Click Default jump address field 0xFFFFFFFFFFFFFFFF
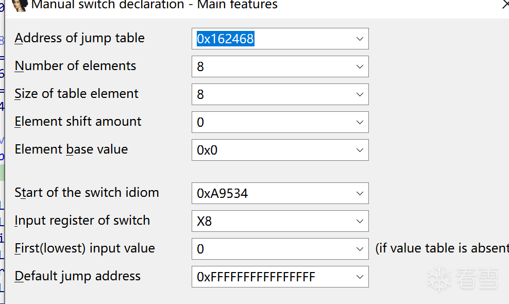This screenshot has width=509, height=304. click(x=273, y=277)
